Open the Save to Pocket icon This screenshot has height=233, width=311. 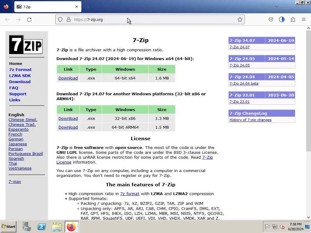click(x=271, y=19)
